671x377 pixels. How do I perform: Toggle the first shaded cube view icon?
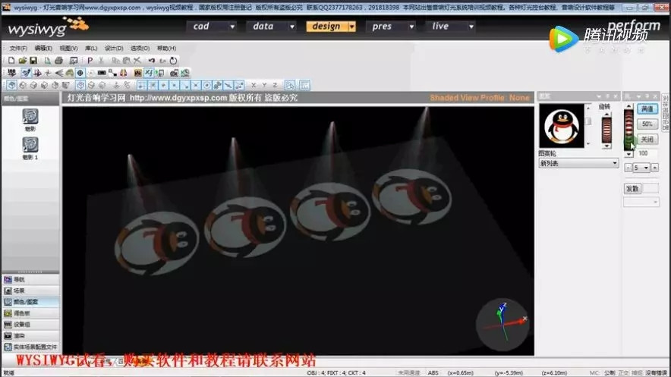pyautogui.click(x=11, y=85)
